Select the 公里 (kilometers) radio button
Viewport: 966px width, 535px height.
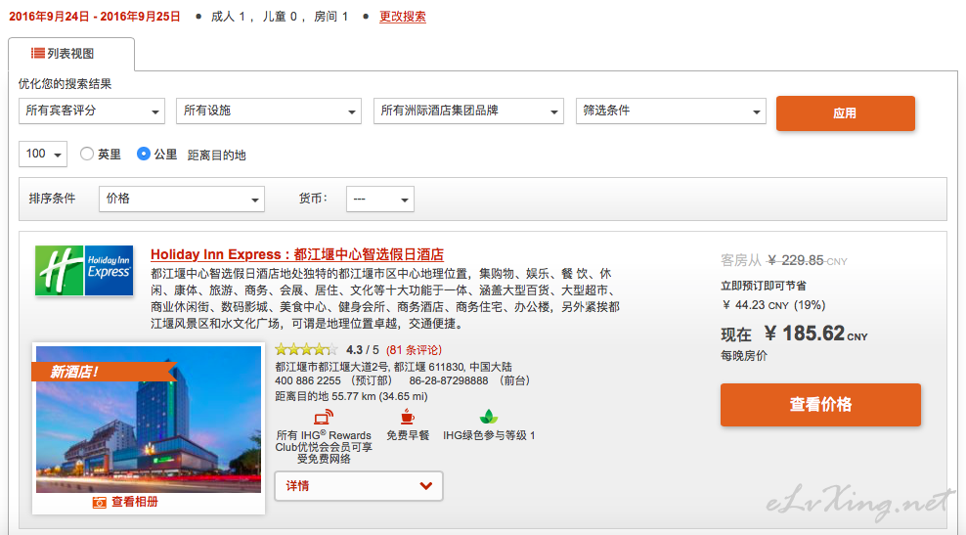tap(144, 154)
